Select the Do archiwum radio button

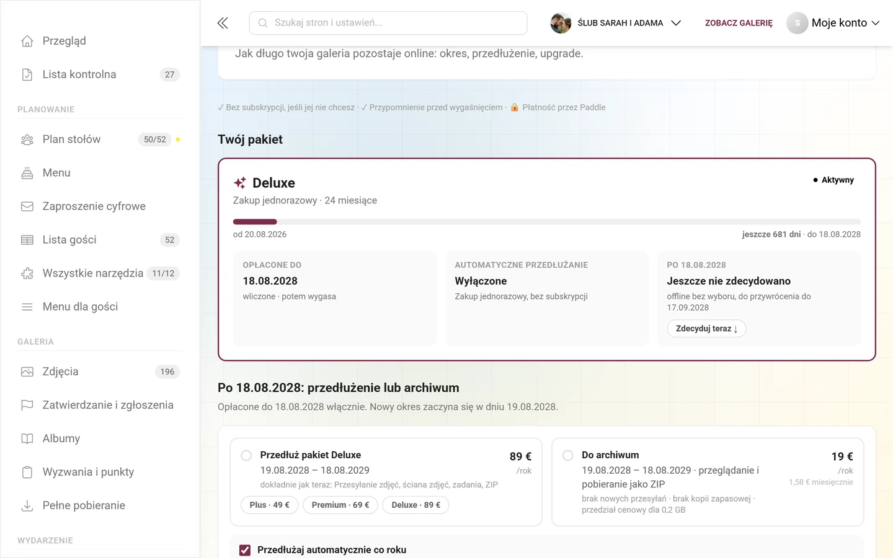tap(567, 456)
